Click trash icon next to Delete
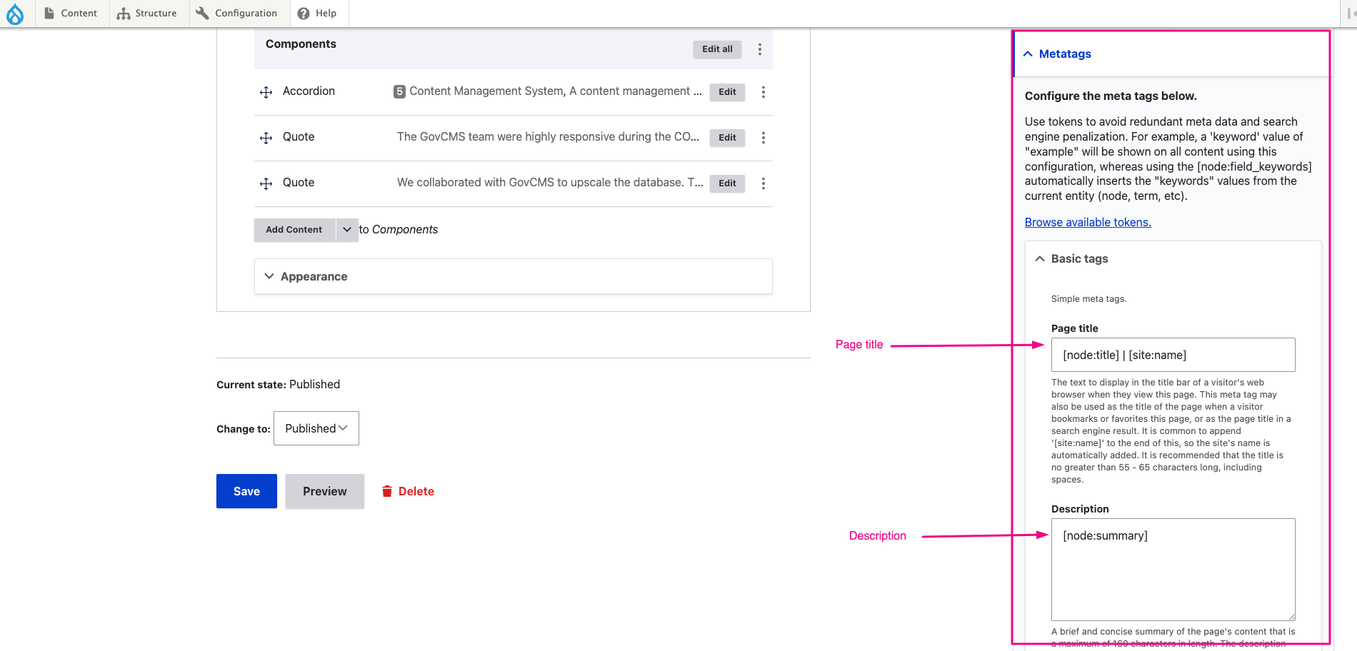Image resolution: width=1357 pixels, height=651 pixels. pos(387,491)
